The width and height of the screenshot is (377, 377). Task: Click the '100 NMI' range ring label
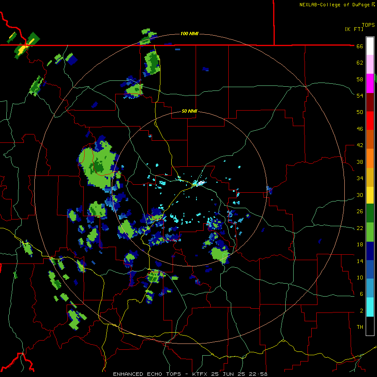pos(189,34)
